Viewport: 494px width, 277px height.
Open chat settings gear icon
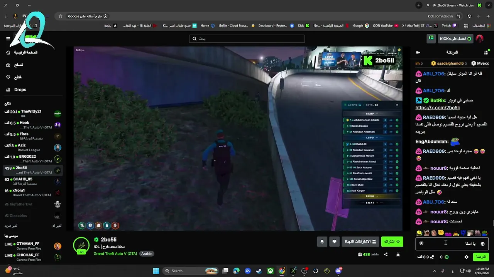point(466,257)
